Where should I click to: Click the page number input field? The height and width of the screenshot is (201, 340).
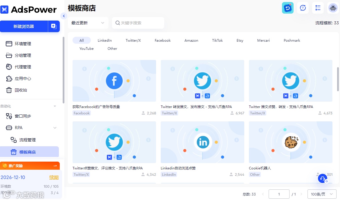point(279,194)
